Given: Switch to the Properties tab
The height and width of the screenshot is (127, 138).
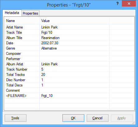Looking at the screenshot, I should point(30,13).
